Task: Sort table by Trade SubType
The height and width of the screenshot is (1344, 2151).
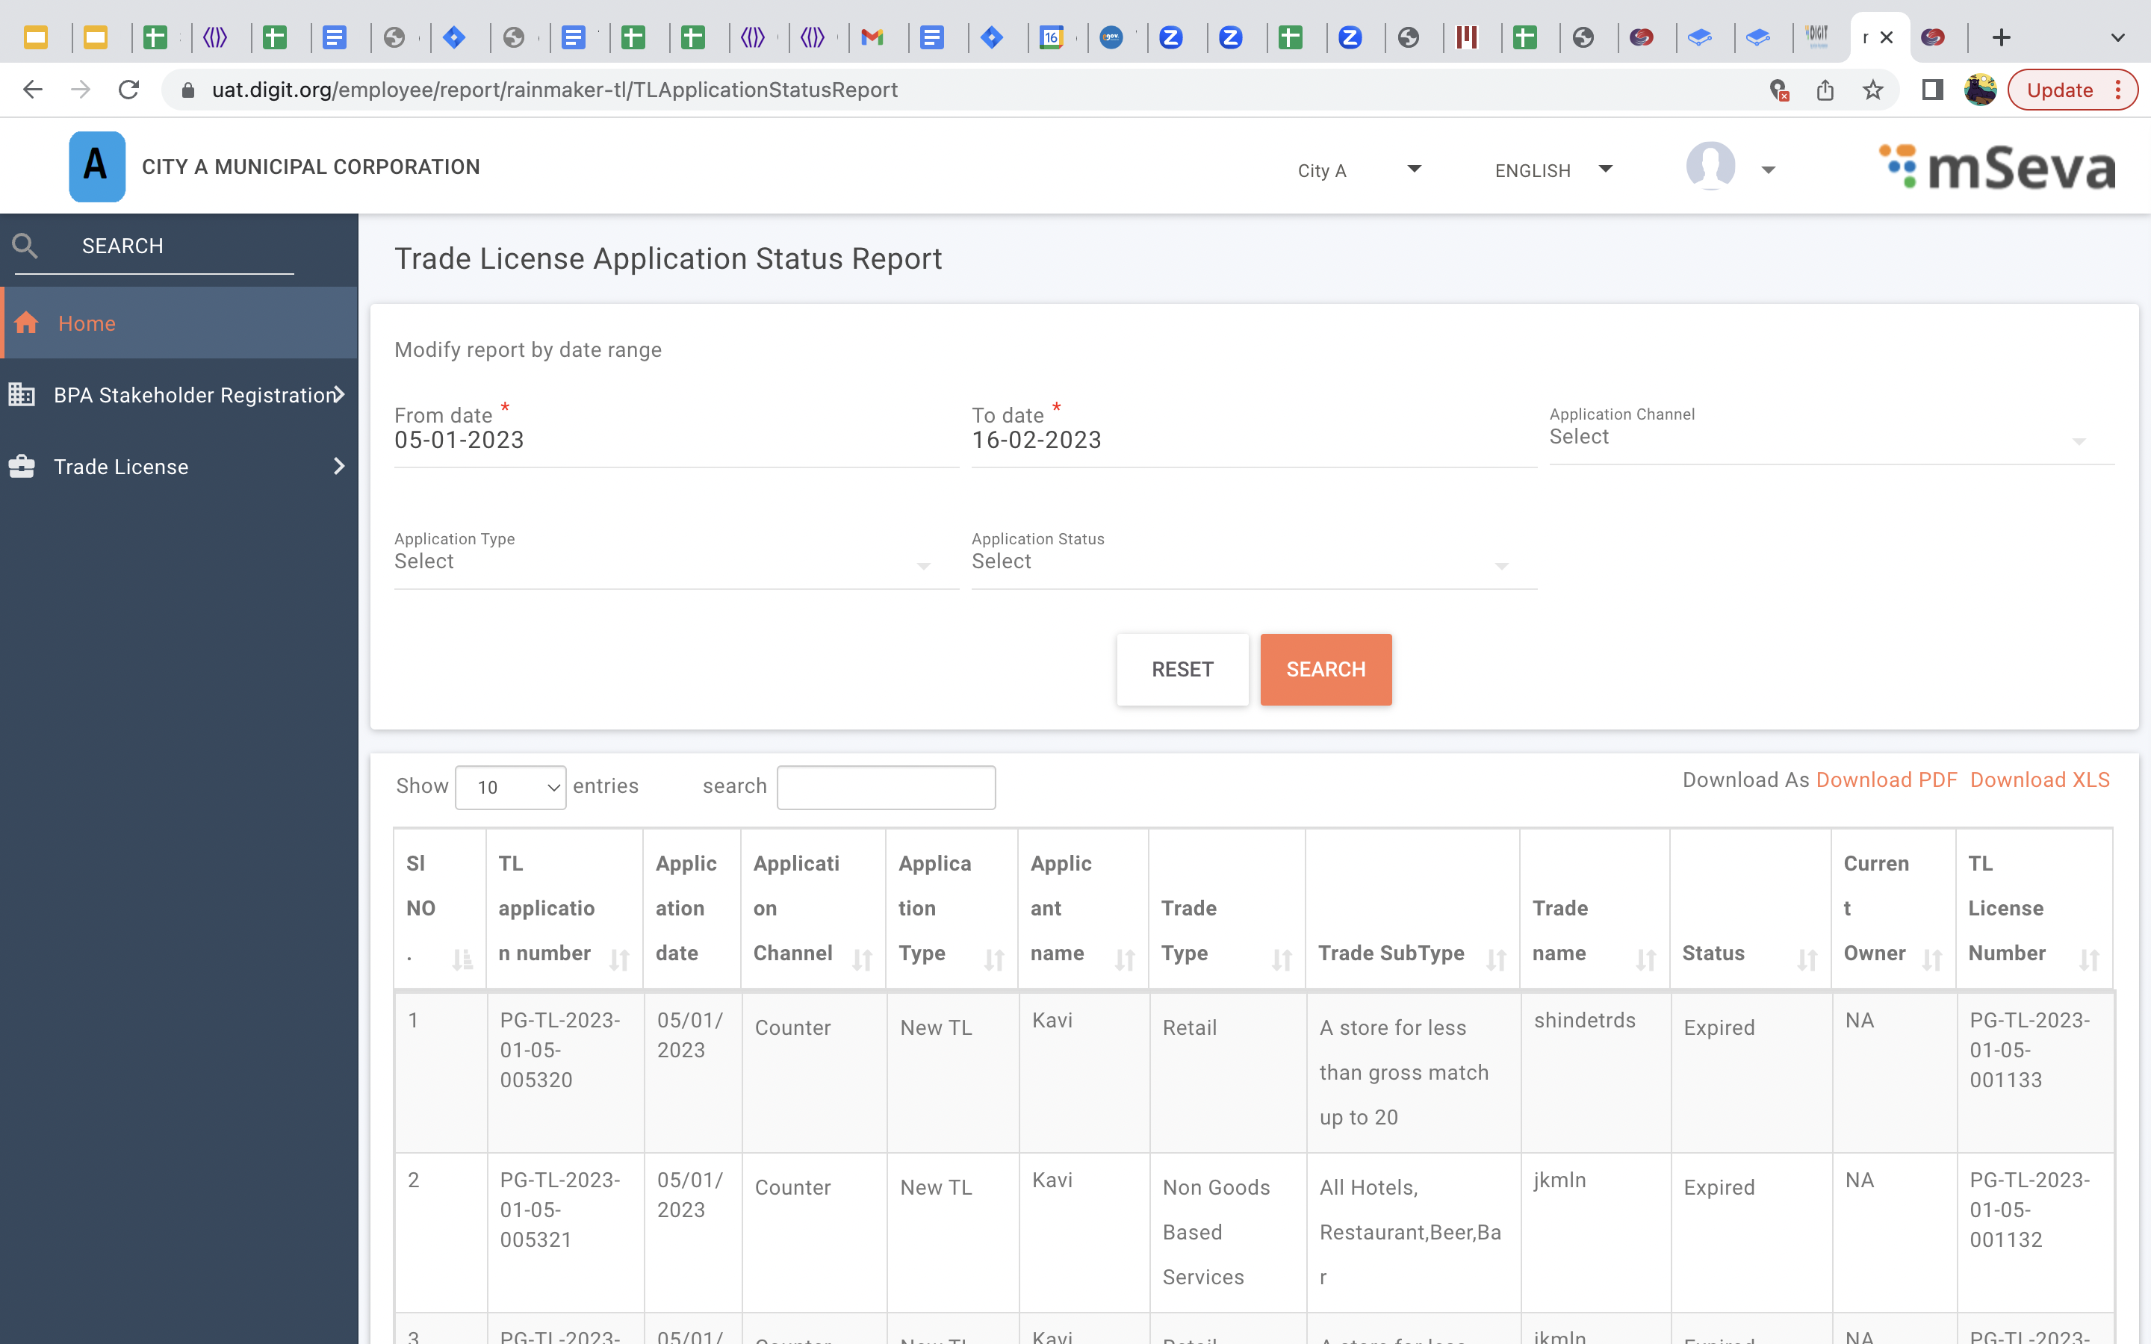Action: pyautogui.click(x=1496, y=959)
